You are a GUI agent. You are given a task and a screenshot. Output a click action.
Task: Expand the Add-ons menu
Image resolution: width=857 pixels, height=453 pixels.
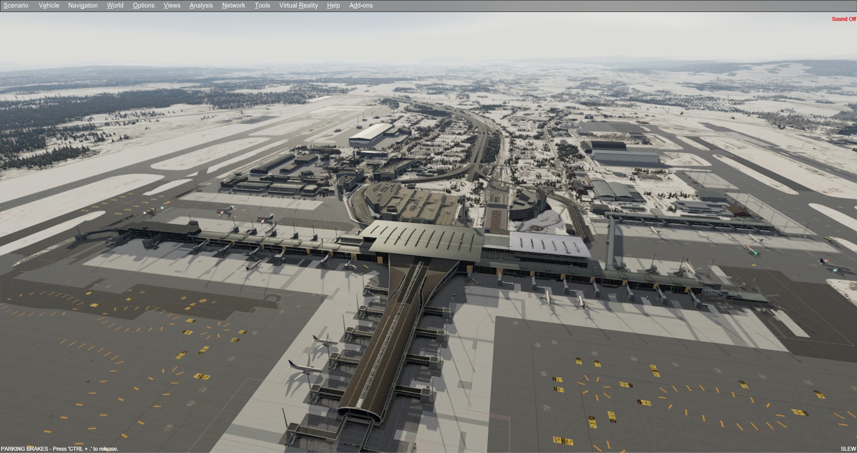click(361, 5)
